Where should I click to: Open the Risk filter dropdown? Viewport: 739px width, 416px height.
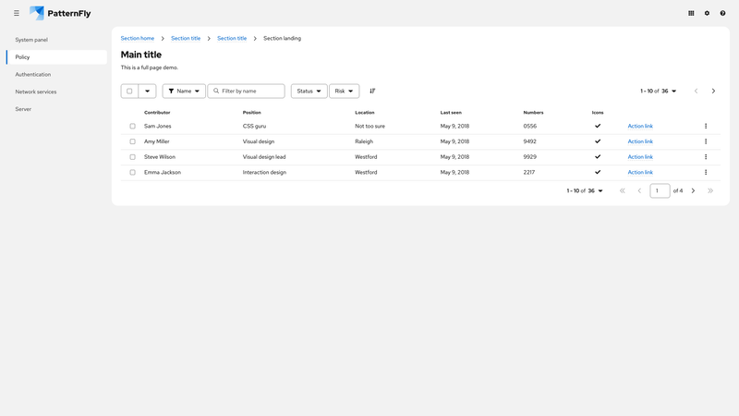pyautogui.click(x=344, y=91)
